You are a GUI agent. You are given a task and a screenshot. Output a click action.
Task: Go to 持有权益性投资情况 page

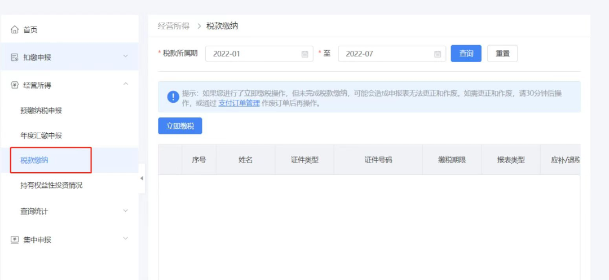[51, 185]
